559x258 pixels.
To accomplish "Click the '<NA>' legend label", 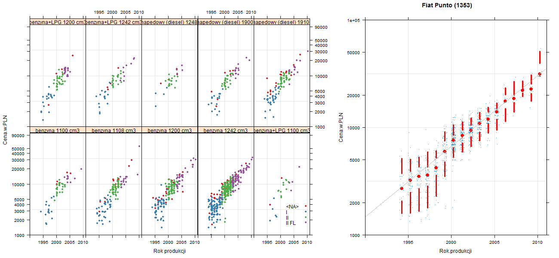I will pos(292,207).
